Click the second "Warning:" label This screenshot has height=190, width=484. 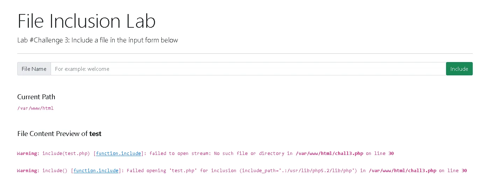pos(28,171)
